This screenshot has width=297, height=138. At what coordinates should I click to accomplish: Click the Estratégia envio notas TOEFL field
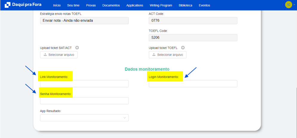point(84,21)
